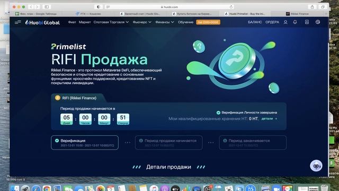
Task: Click the app download icon in header
Action: click(x=307, y=22)
